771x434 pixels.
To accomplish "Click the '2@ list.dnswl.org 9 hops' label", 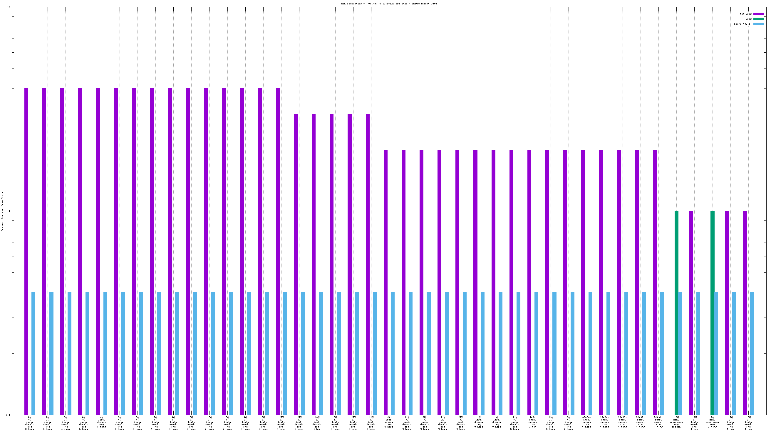I will tap(478, 422).
